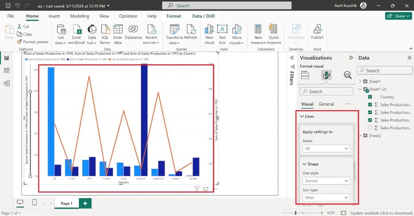Switch to desktop layout icon
The height and width of the screenshot is (216, 414).
click(x=20, y=202)
